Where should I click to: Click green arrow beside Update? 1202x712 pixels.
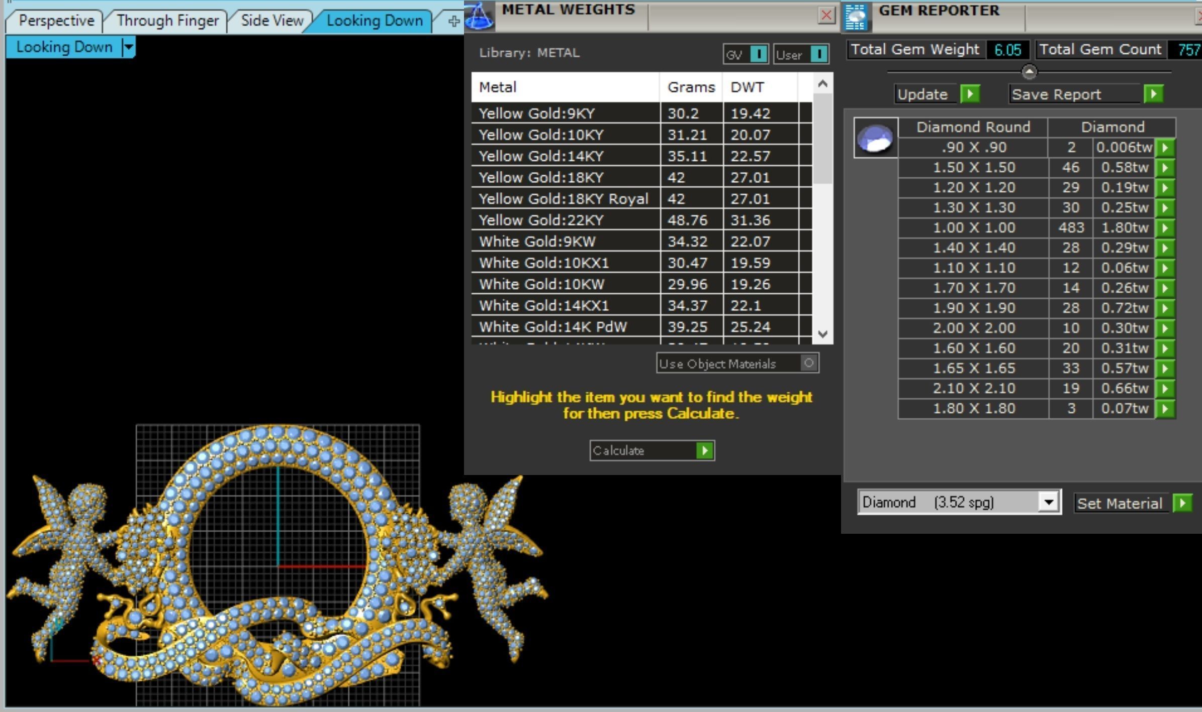(x=970, y=94)
